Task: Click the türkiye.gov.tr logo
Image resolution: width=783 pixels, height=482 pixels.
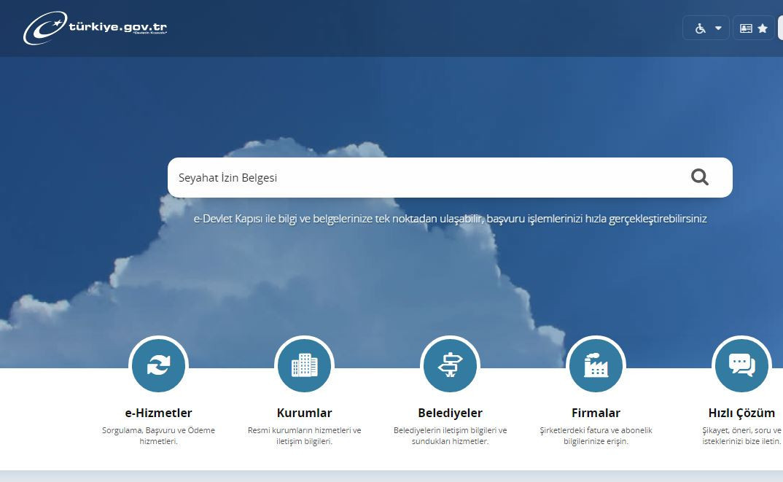Action: point(96,29)
